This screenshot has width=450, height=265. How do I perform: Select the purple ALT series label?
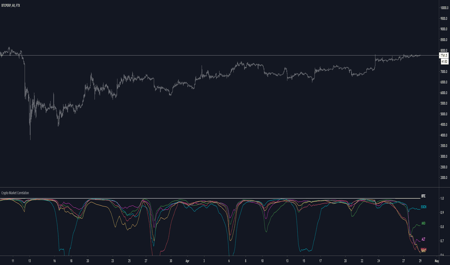(x=423, y=239)
